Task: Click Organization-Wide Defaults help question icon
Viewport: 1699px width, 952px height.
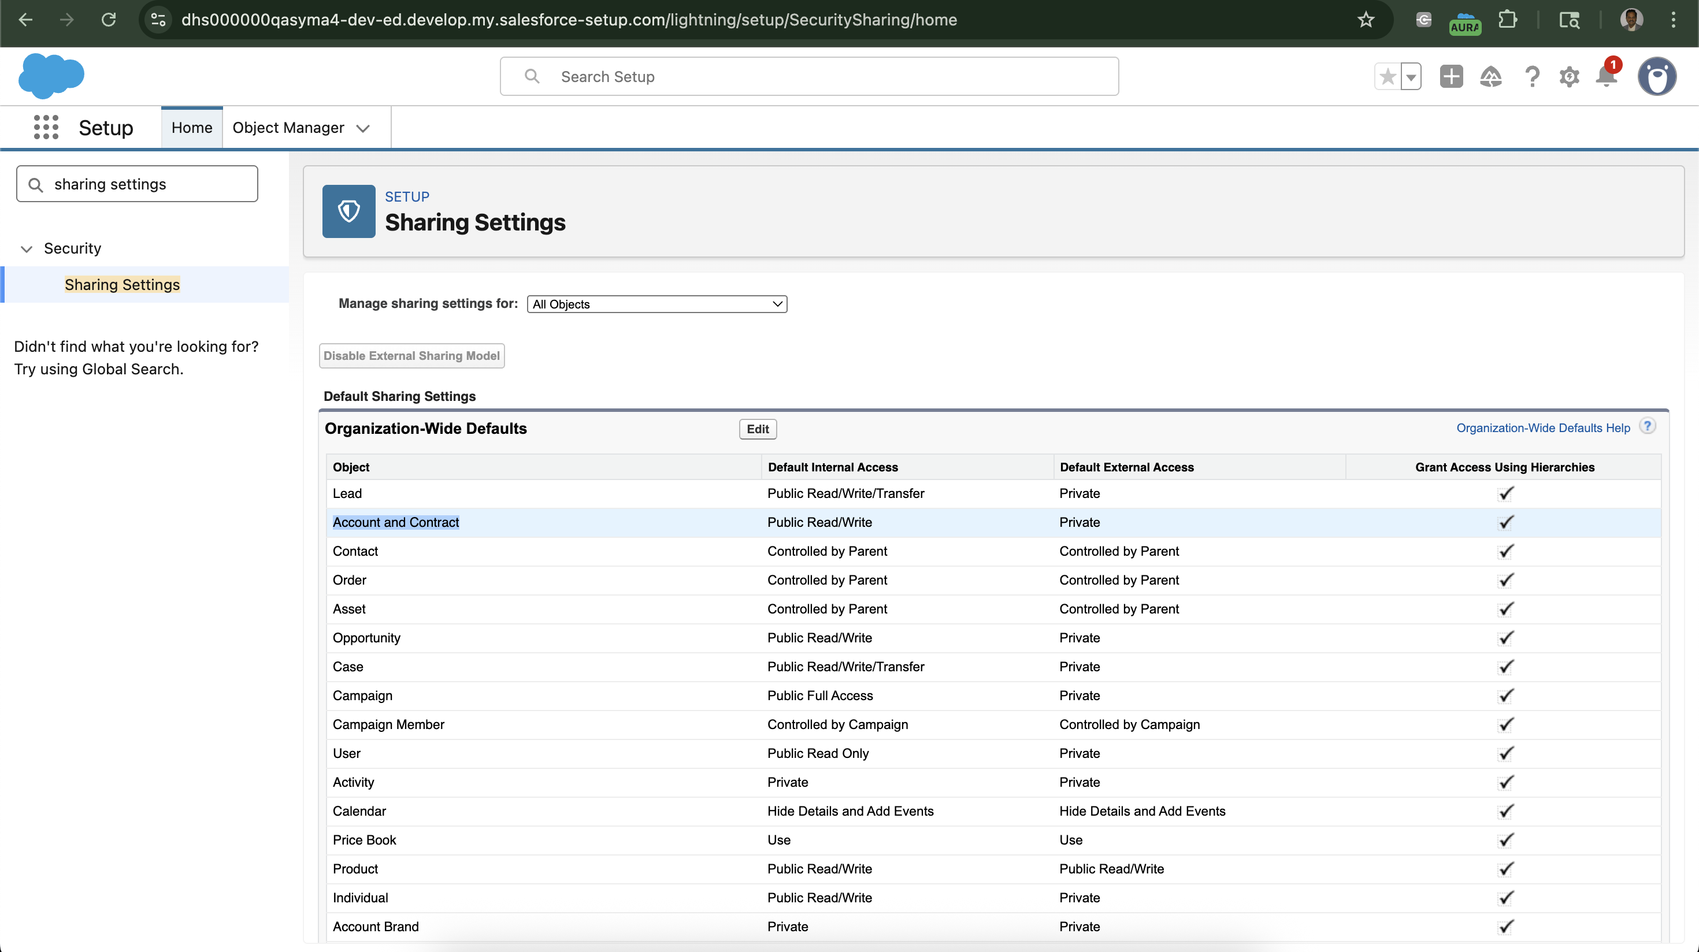Action: tap(1647, 426)
